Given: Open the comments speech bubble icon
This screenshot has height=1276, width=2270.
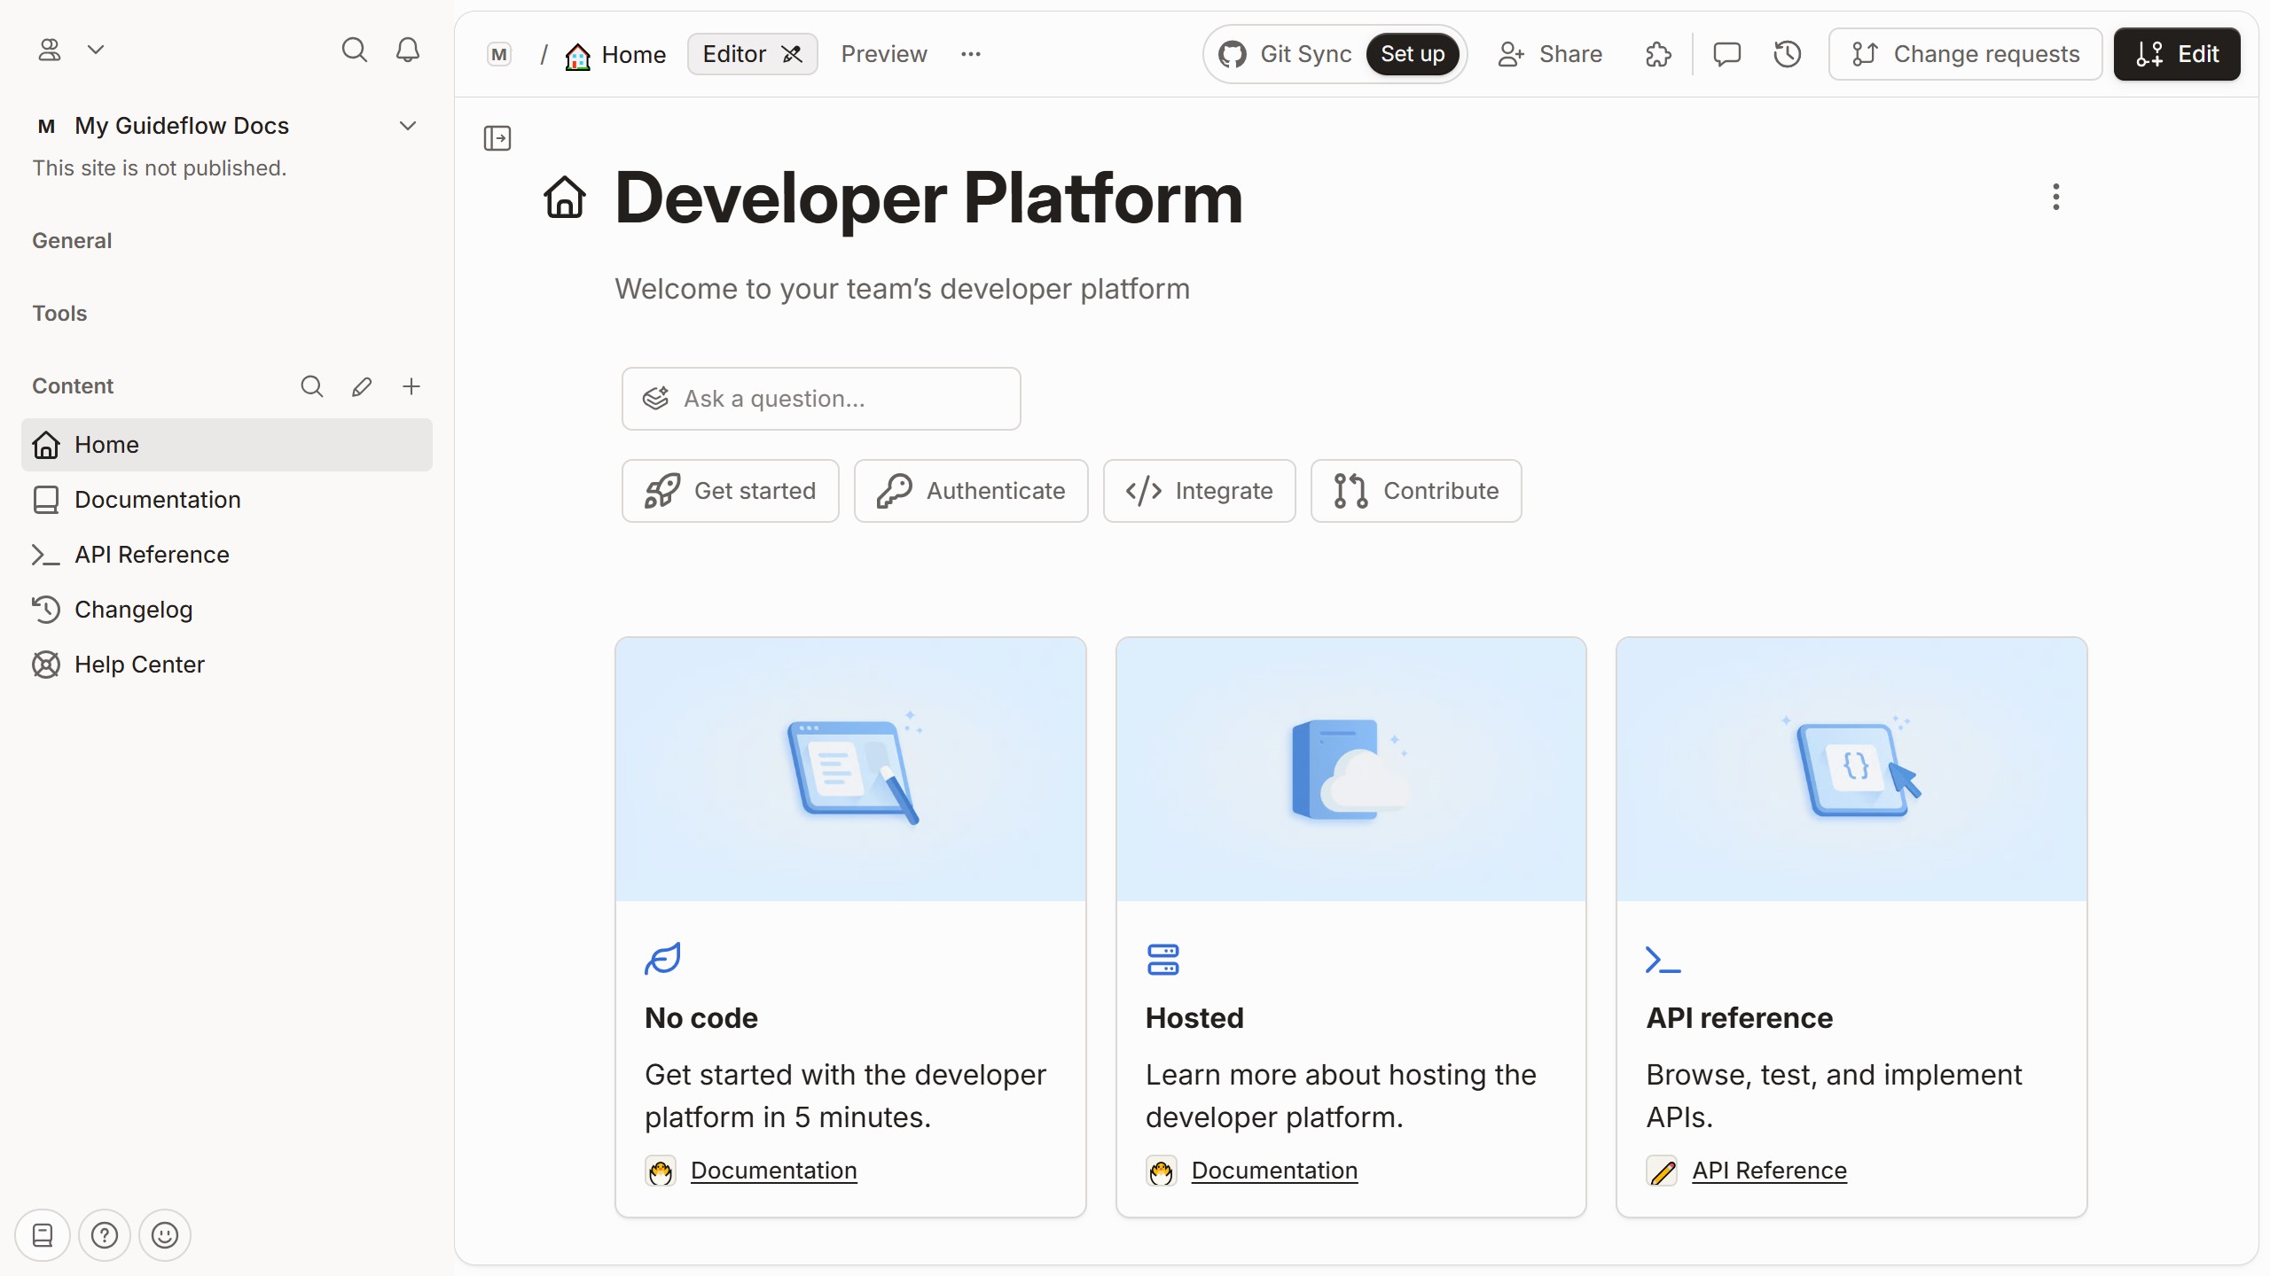Looking at the screenshot, I should point(1726,55).
